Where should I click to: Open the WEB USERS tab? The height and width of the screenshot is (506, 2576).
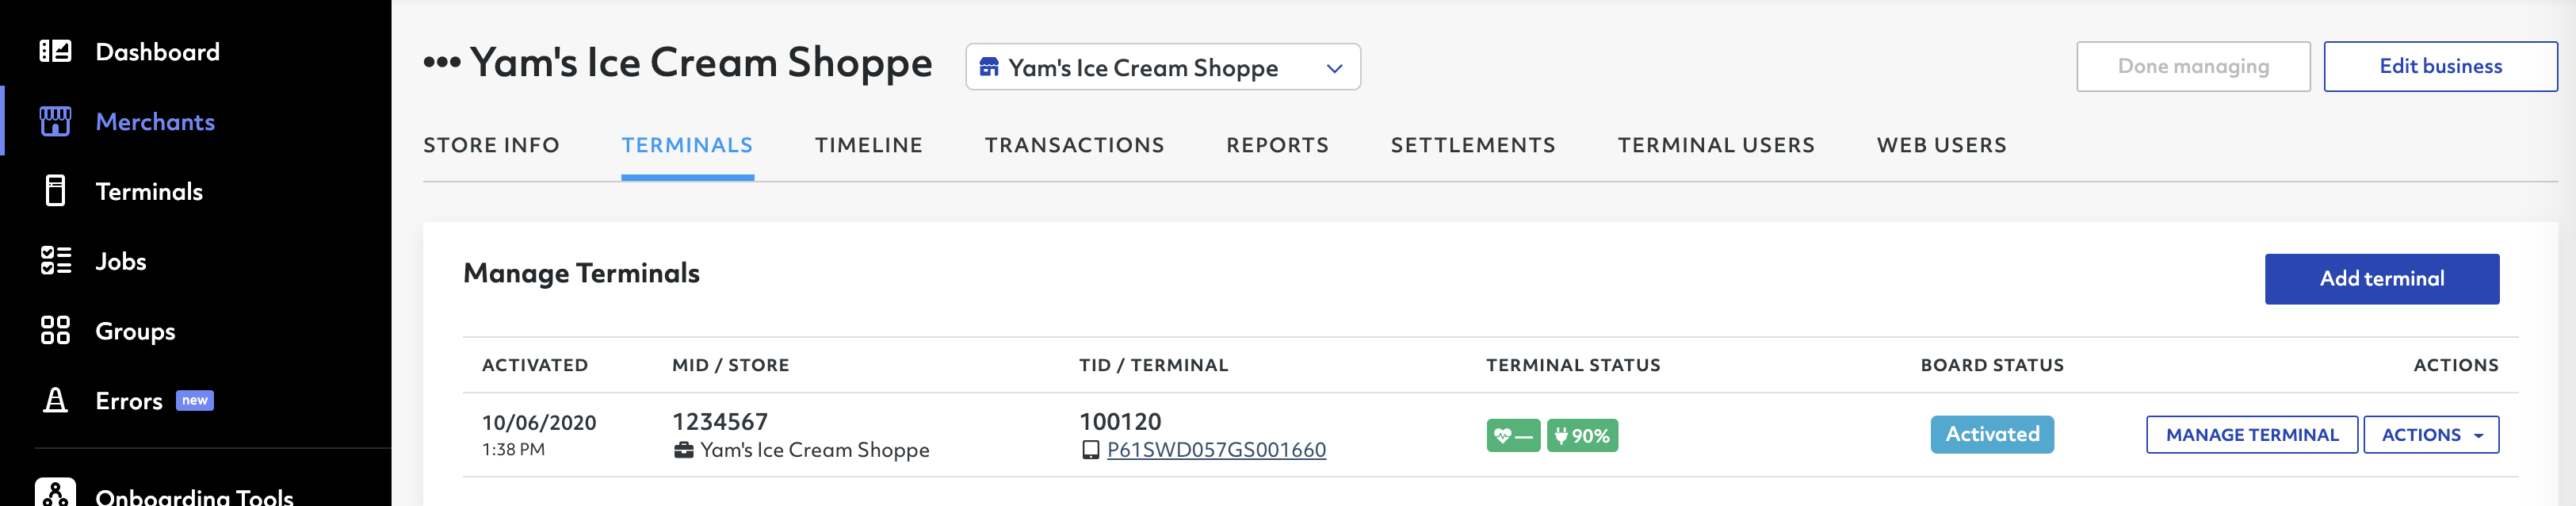1941,145
